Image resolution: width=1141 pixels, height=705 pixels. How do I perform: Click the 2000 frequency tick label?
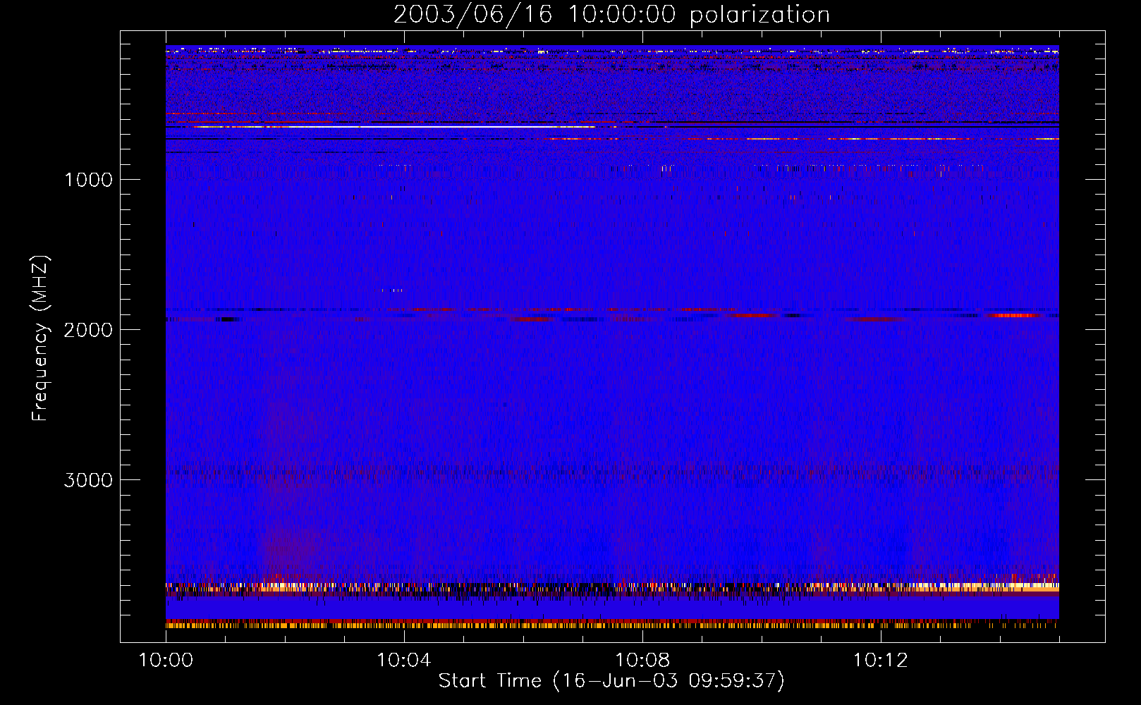[88, 330]
